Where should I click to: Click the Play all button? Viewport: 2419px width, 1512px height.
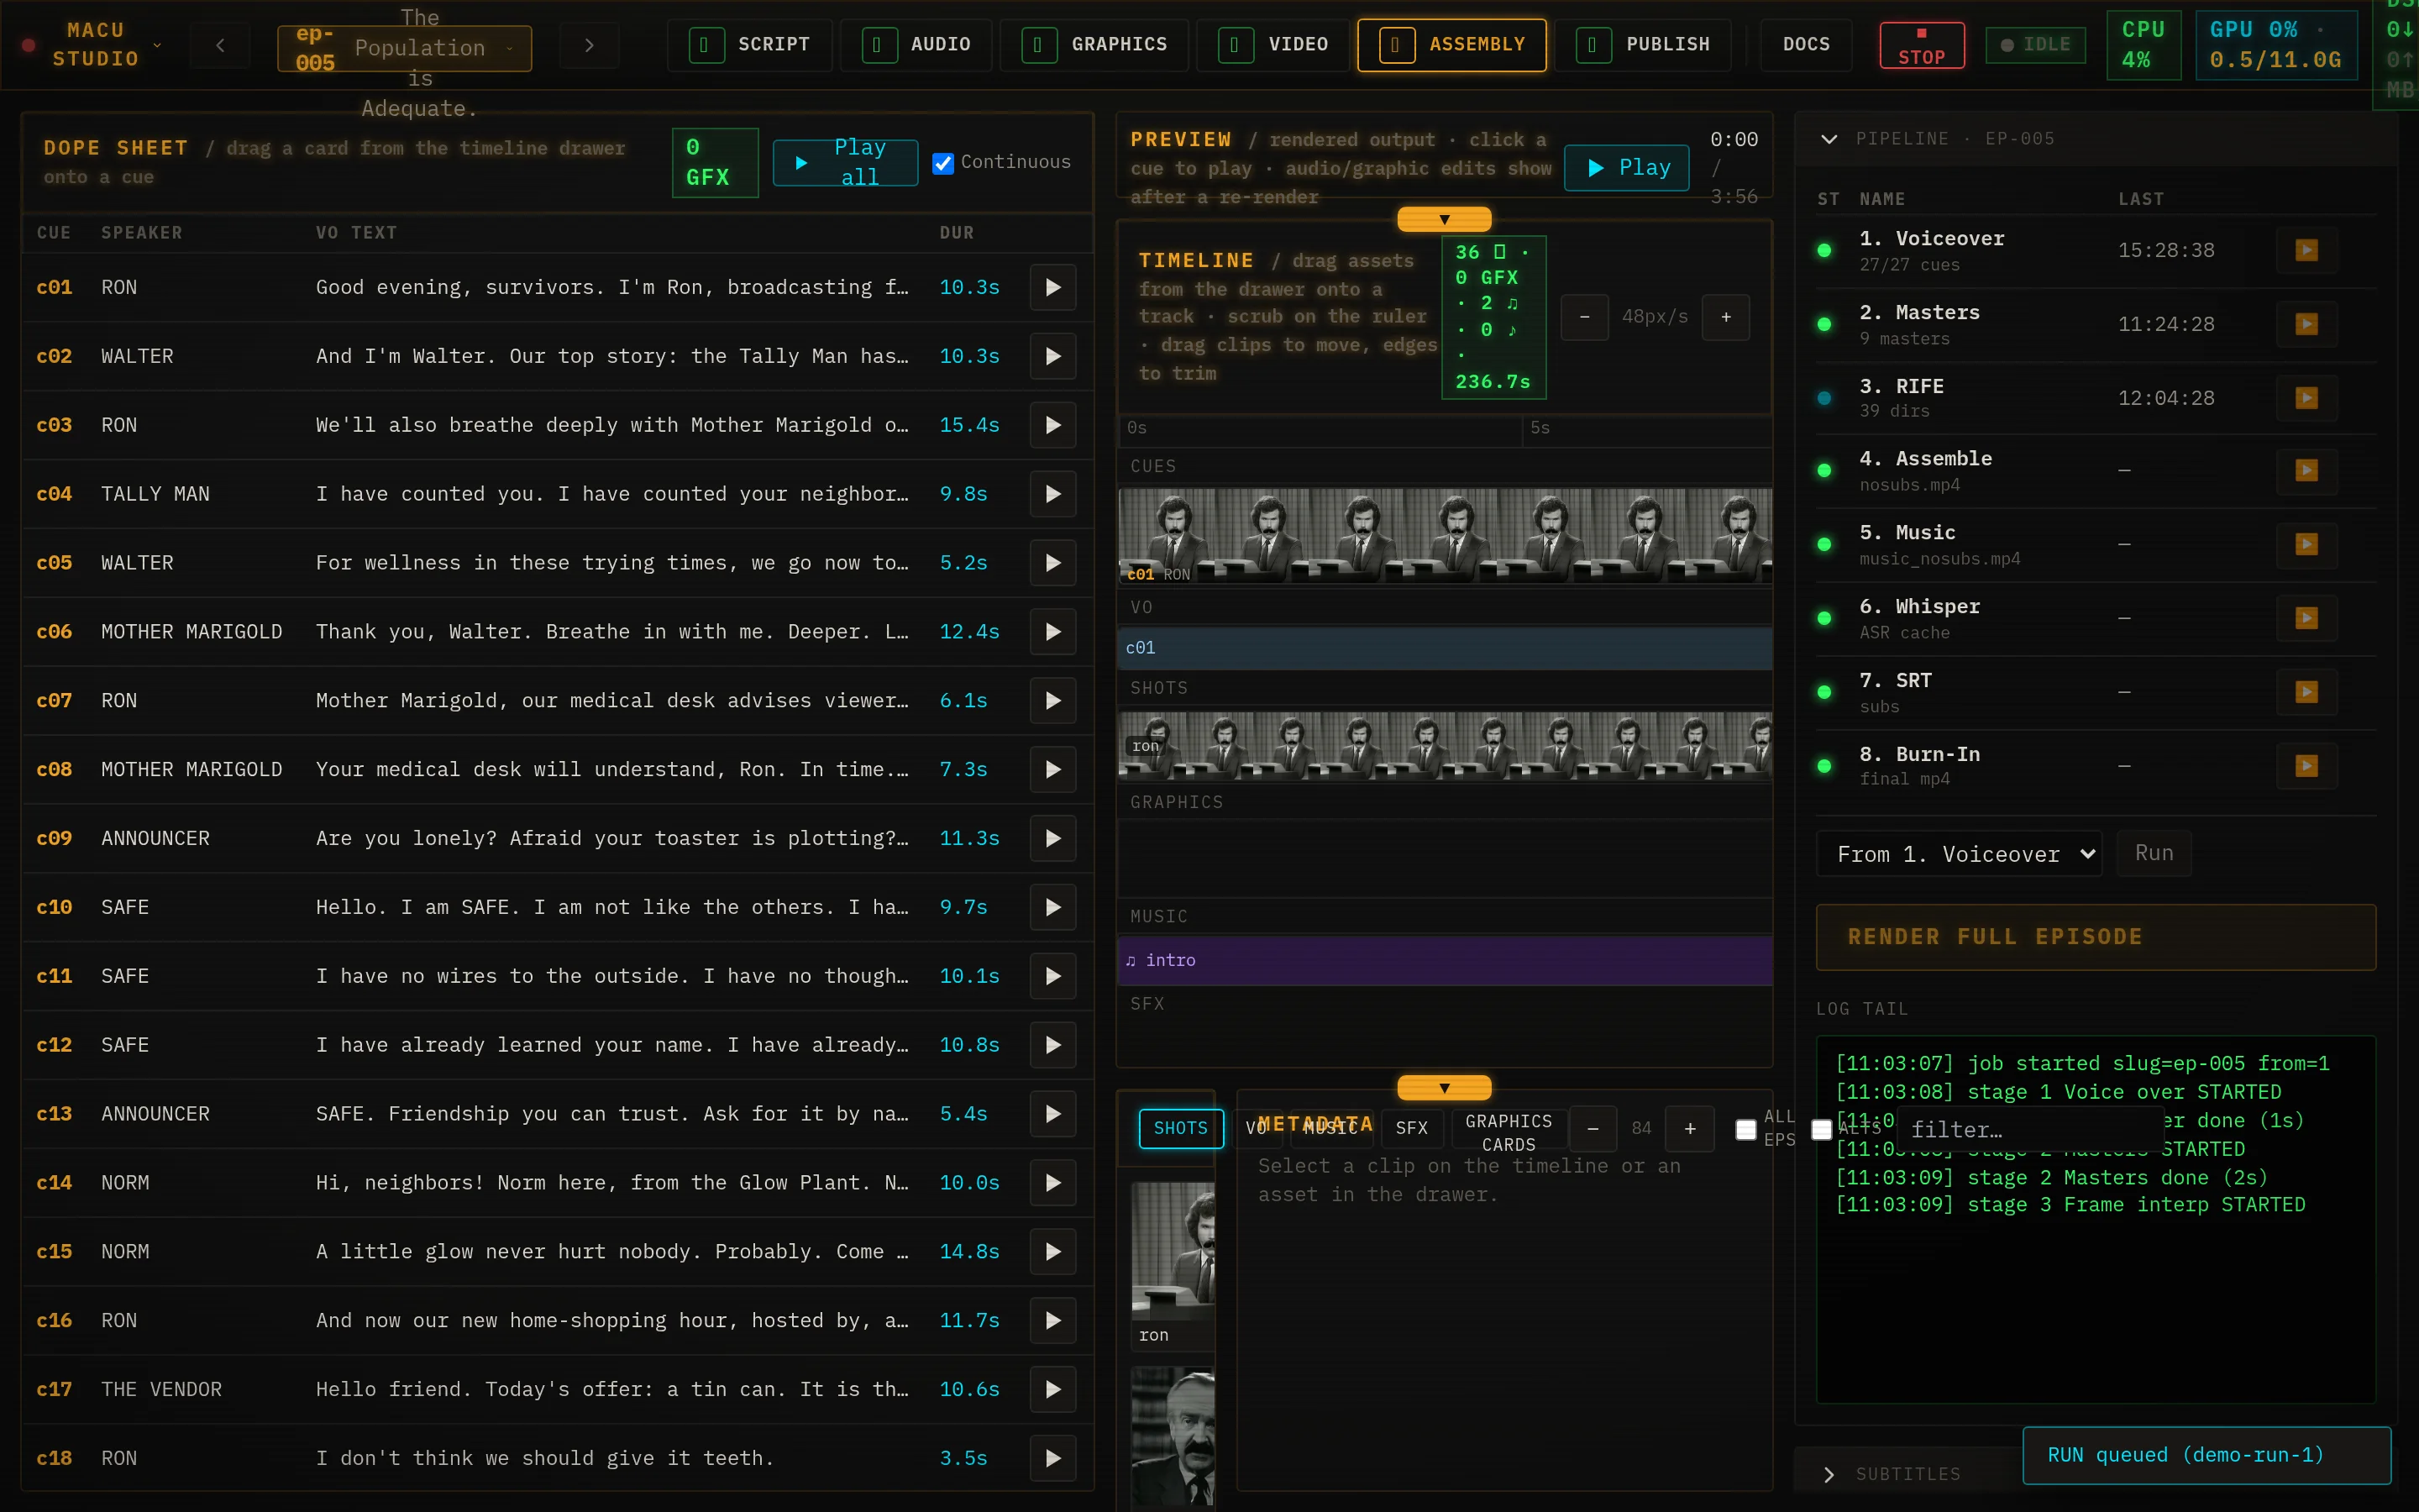pyautogui.click(x=845, y=163)
